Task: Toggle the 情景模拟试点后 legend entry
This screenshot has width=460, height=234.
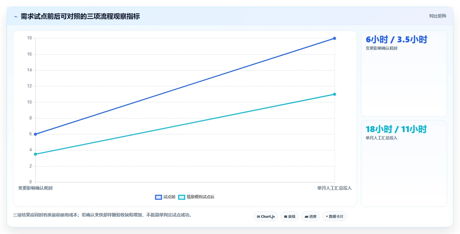Action: [x=196, y=197]
